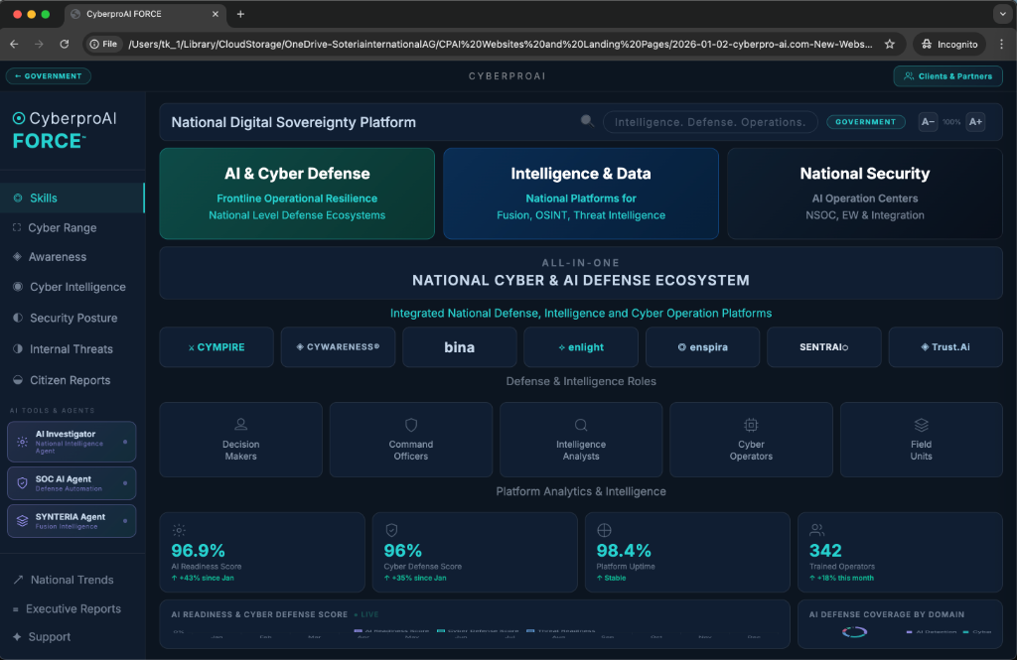Click the Cyber Defense Score shield icon
This screenshot has width=1017, height=660.
391,530
